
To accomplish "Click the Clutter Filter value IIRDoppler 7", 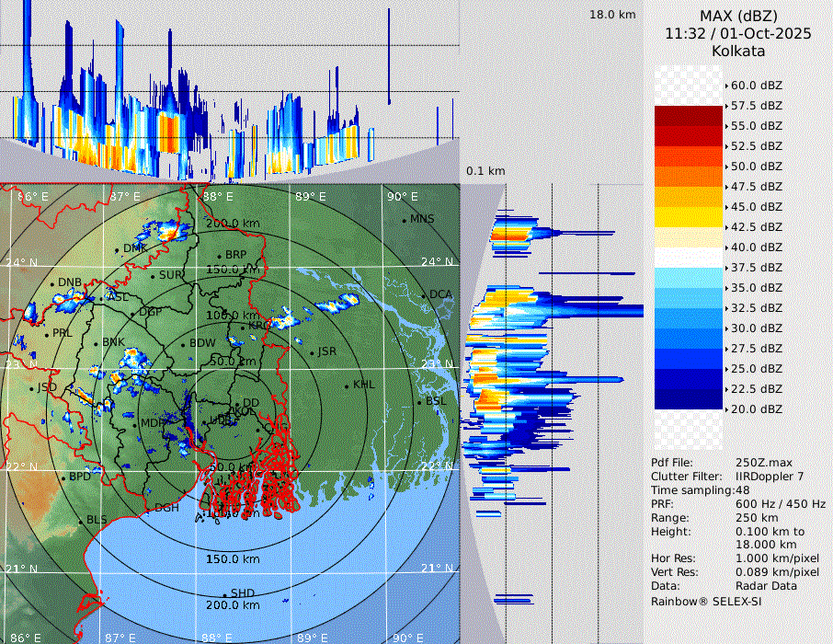I will click(770, 477).
